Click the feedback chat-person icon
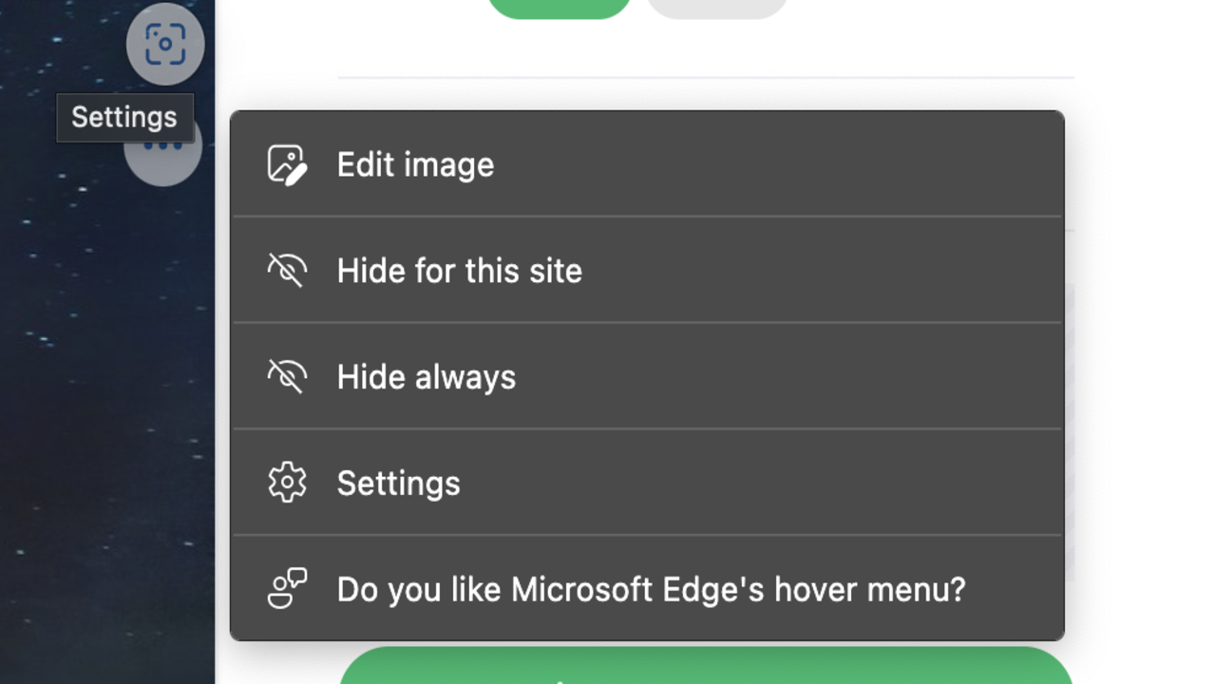Screen dimensions: 1216x684 point(287,589)
